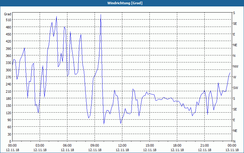Click the "00:00" label above 13.11.18
The height and width of the screenshot is (153, 244).
pos(232,146)
